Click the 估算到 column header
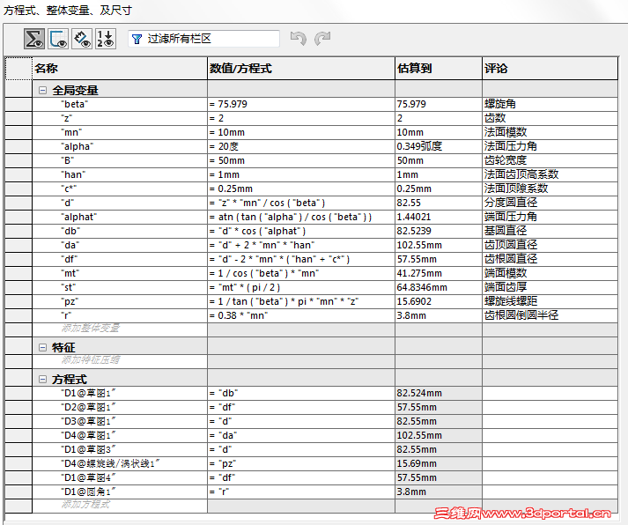 439,69
